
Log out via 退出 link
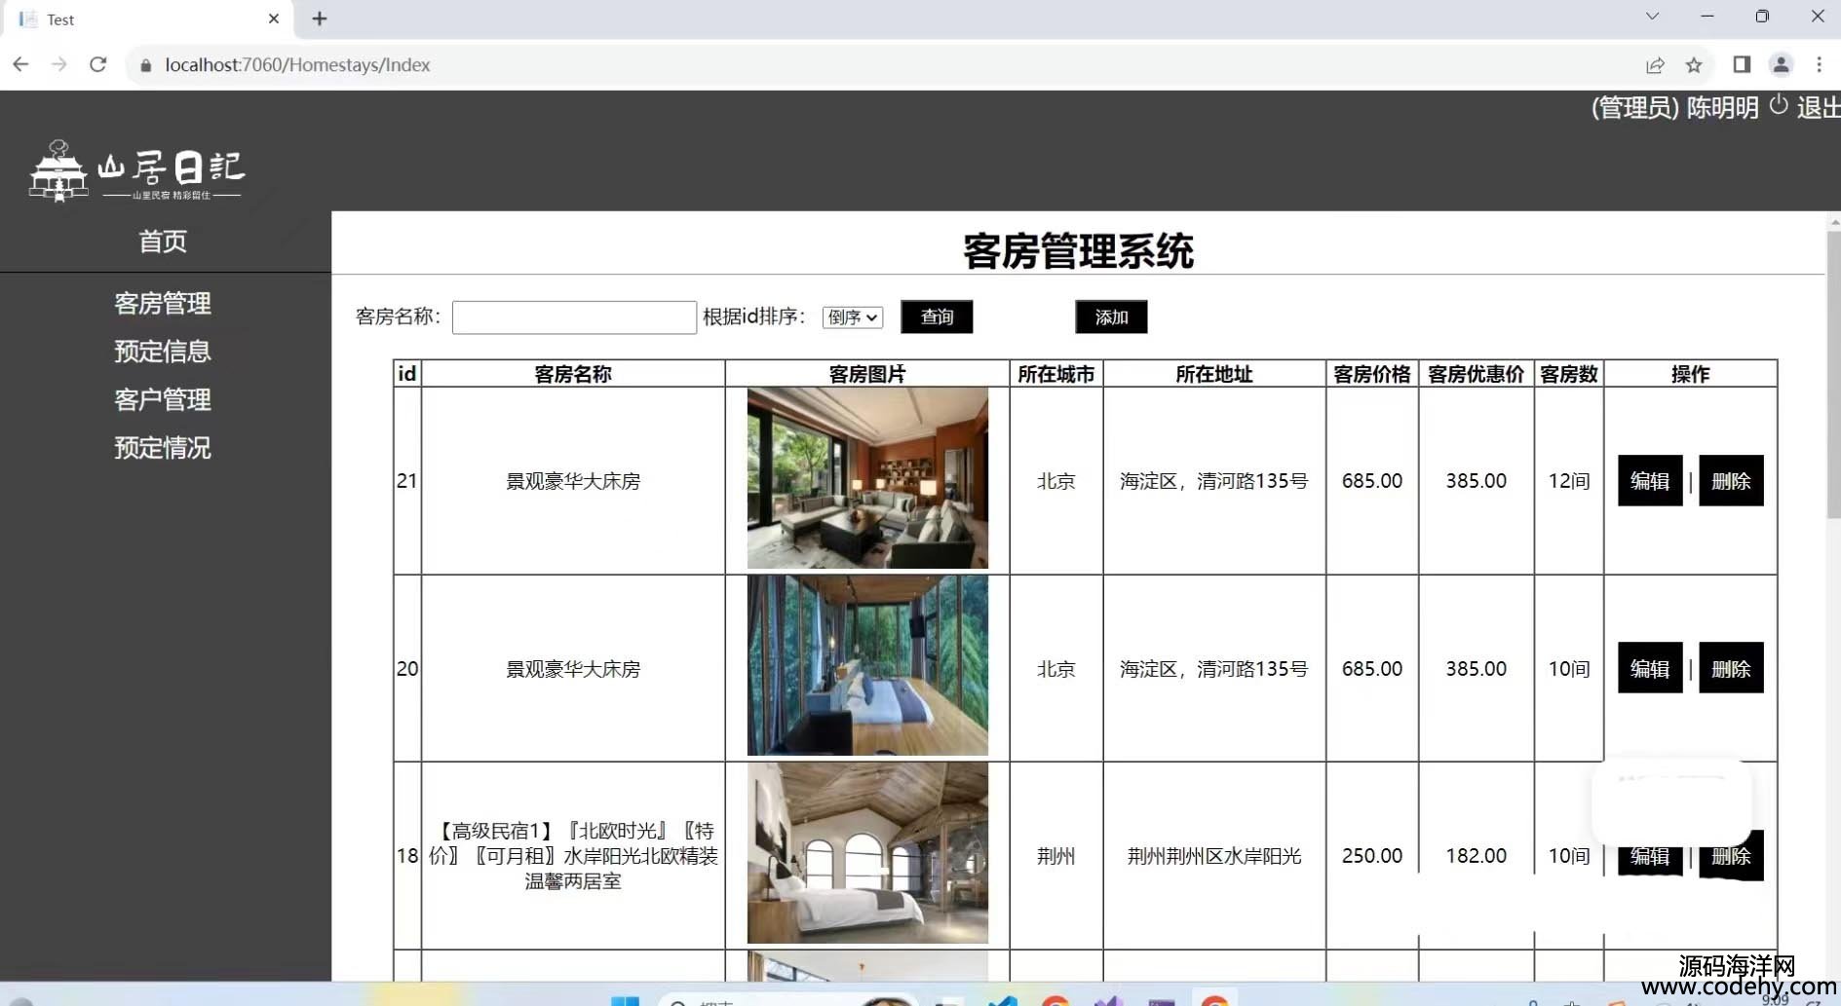pyautogui.click(x=1818, y=107)
